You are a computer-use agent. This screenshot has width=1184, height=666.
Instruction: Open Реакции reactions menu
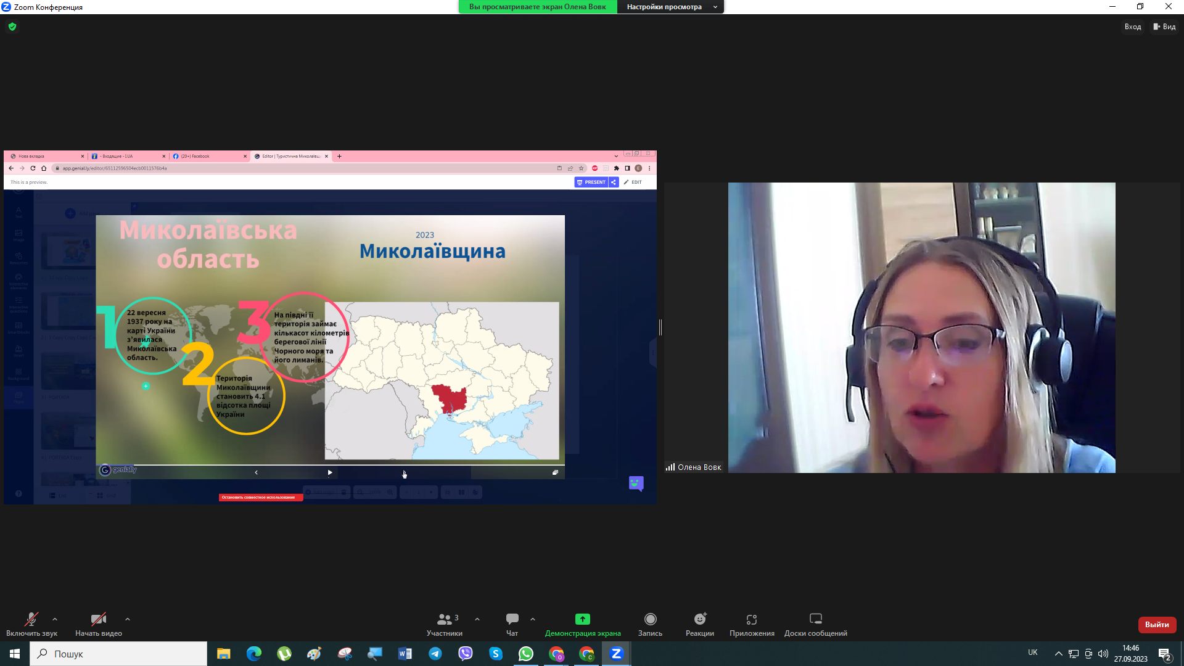point(699,623)
